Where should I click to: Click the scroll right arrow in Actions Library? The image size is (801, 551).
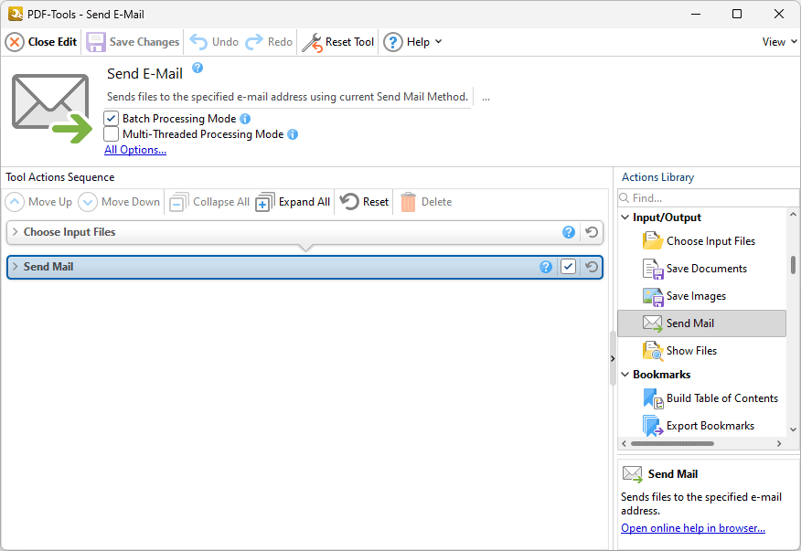pos(779,444)
